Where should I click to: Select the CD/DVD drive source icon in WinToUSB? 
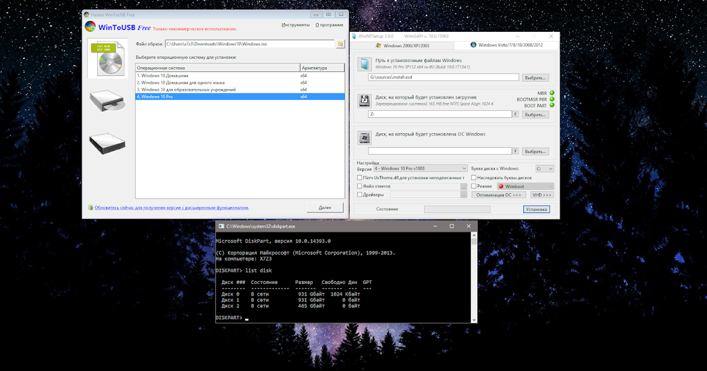point(108,101)
